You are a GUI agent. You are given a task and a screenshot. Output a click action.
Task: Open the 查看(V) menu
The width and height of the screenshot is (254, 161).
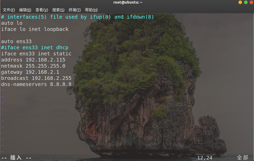coord(42,10)
